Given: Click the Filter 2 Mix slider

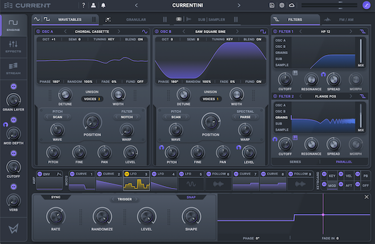Looking at the screenshot, I should tap(361, 116).
